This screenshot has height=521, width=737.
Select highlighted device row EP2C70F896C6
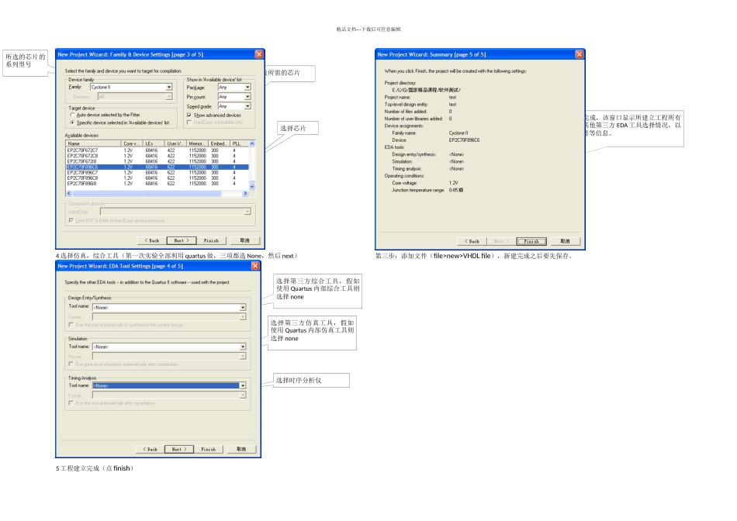157,167
